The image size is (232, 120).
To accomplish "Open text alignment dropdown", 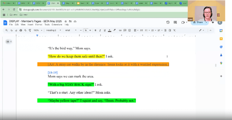I will (x=136, y=30).
